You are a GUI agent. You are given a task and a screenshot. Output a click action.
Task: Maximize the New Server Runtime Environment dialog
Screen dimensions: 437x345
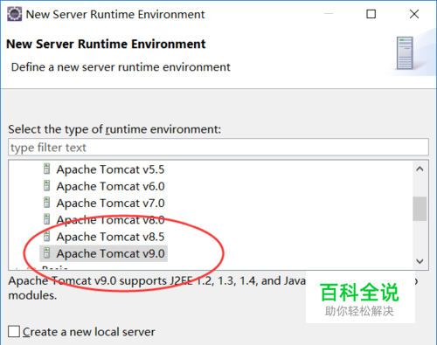371,14
